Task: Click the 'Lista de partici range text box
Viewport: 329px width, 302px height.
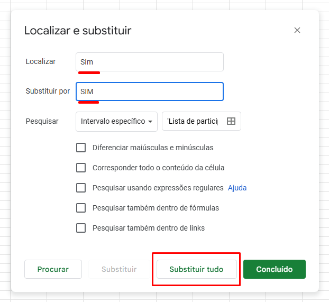Action: tap(193, 121)
